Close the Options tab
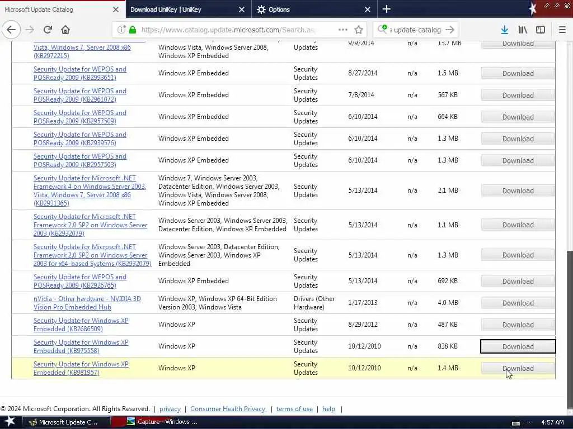This screenshot has width=573, height=429. click(368, 9)
